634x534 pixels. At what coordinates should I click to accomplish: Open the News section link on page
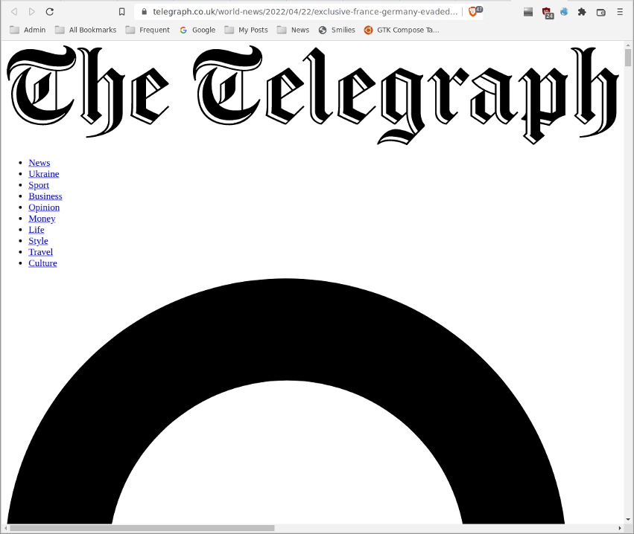point(39,163)
